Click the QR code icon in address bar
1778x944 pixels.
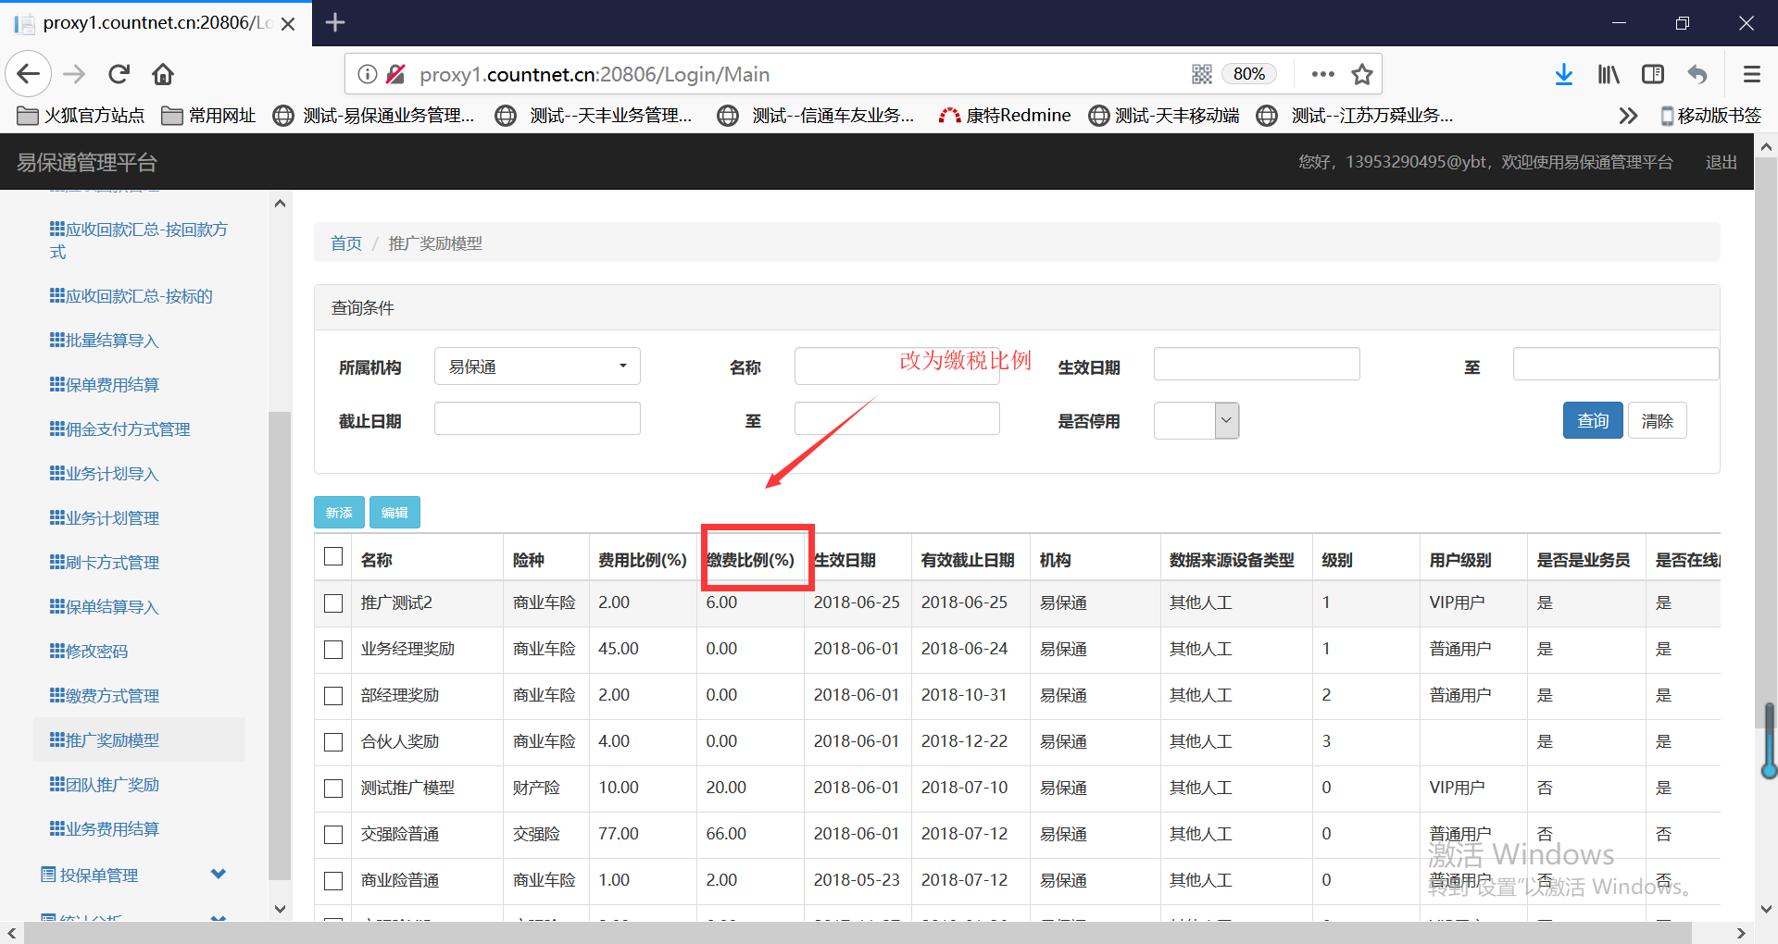[x=1202, y=74]
